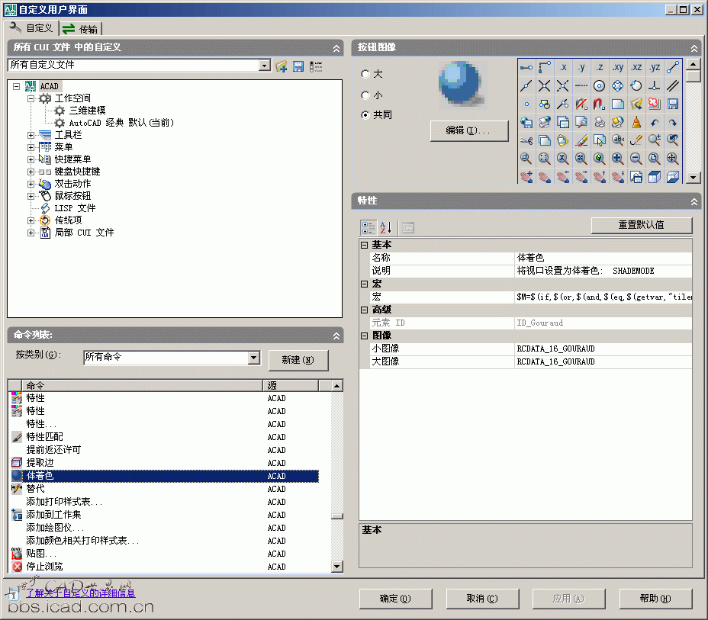Viewport: 708px width, 620px height.
Task: Select the 小 (small) radio button
Action: (366, 95)
